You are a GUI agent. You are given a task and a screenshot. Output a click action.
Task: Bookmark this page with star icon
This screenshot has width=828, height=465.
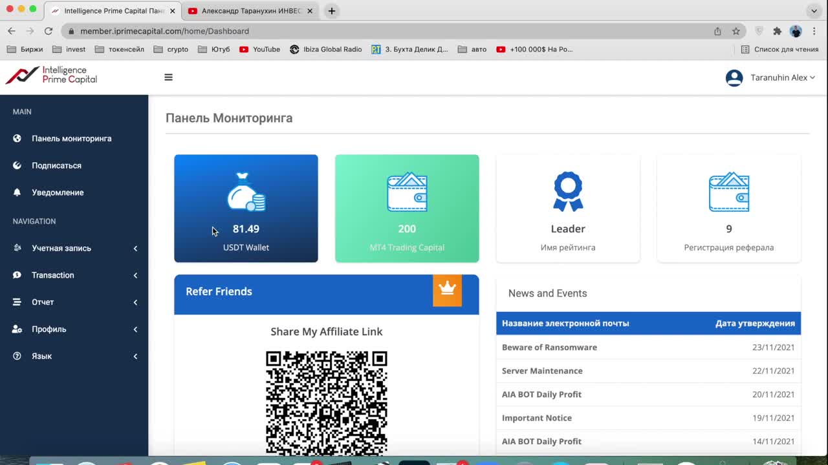[x=736, y=31]
